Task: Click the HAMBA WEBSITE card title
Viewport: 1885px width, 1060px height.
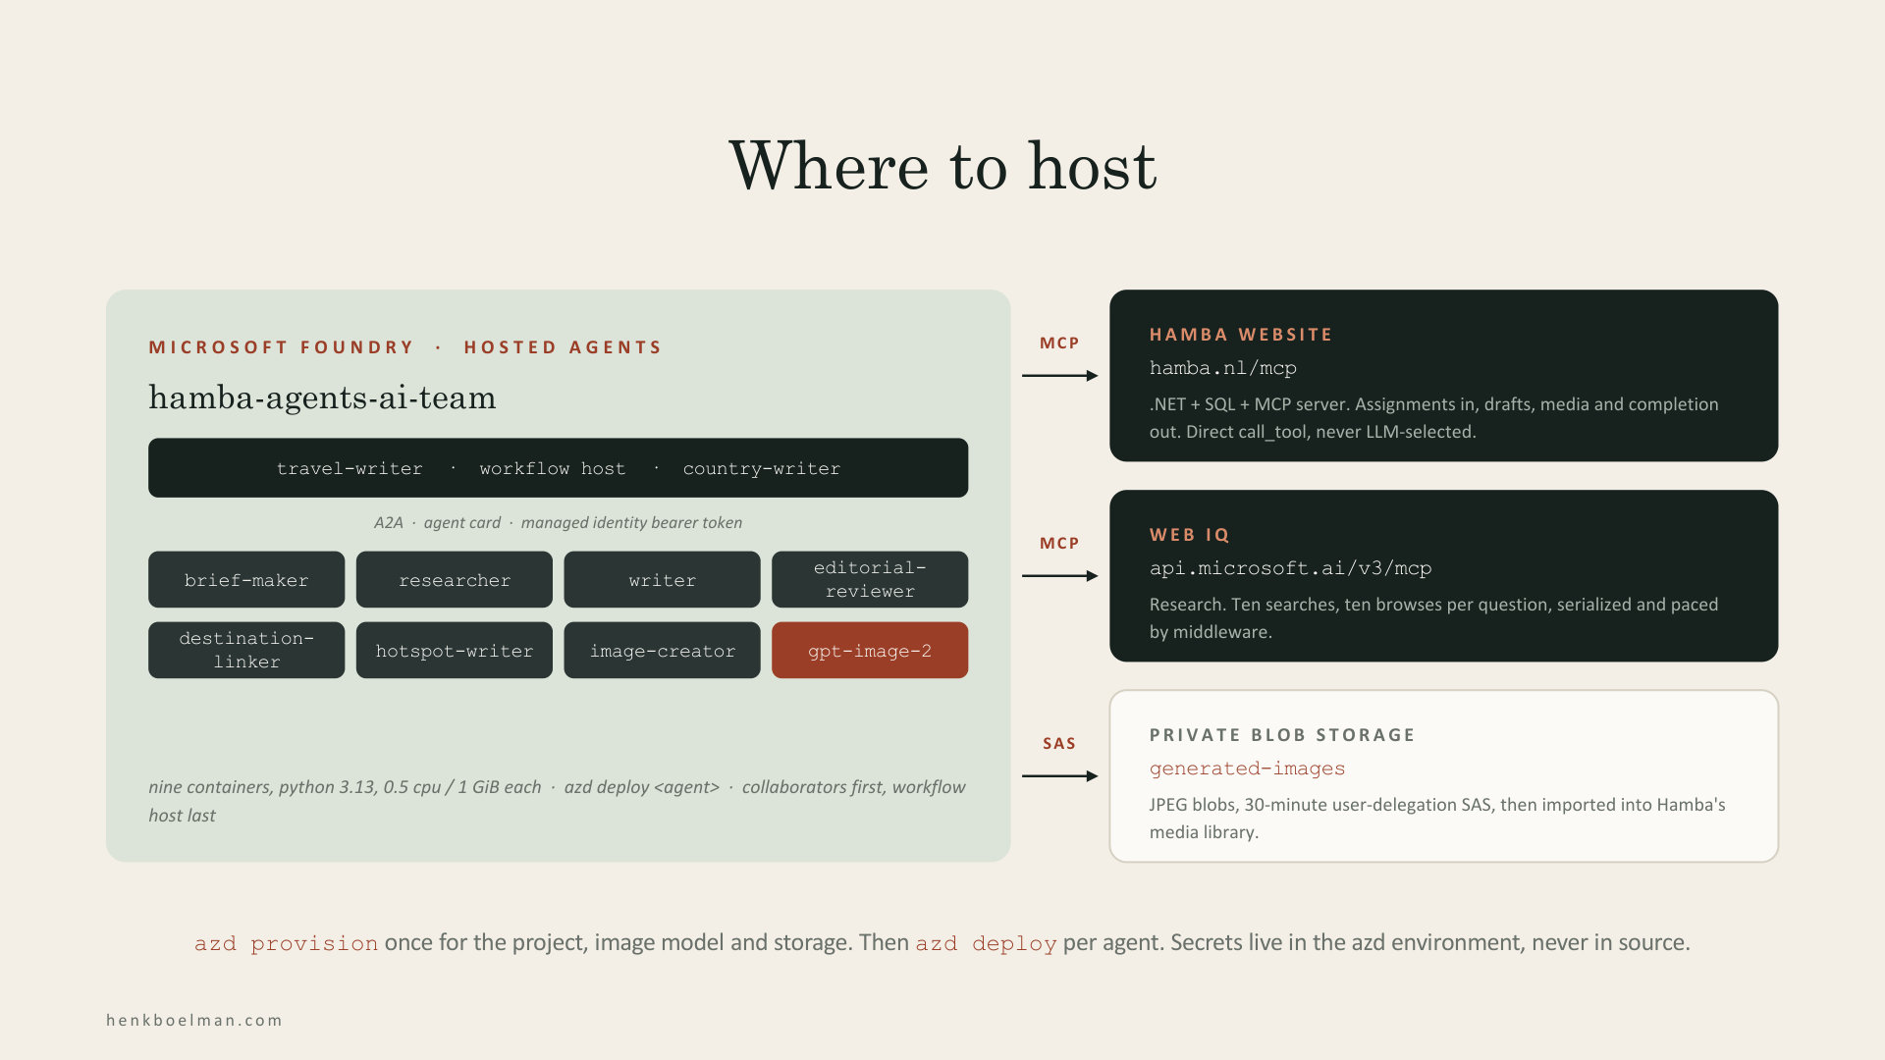Action: tap(1241, 335)
